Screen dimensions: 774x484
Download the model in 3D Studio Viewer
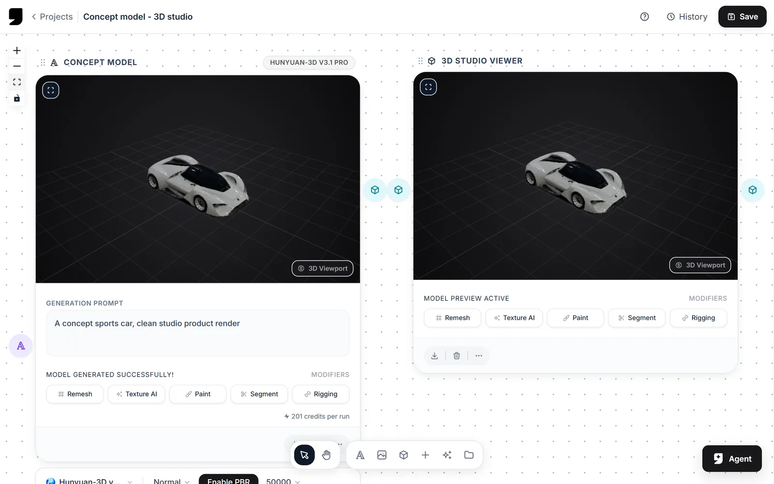[434, 356]
